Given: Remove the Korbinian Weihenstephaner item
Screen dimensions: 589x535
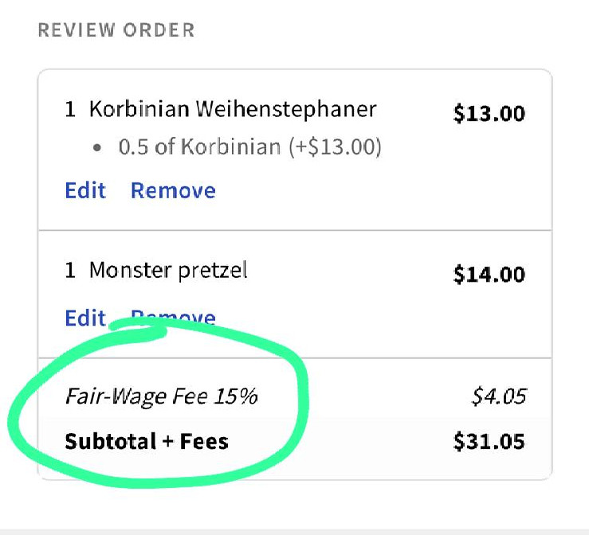Looking at the screenshot, I should pyautogui.click(x=173, y=191).
